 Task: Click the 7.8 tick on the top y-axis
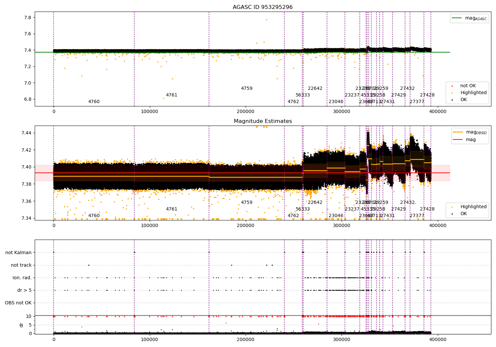tap(27, 18)
